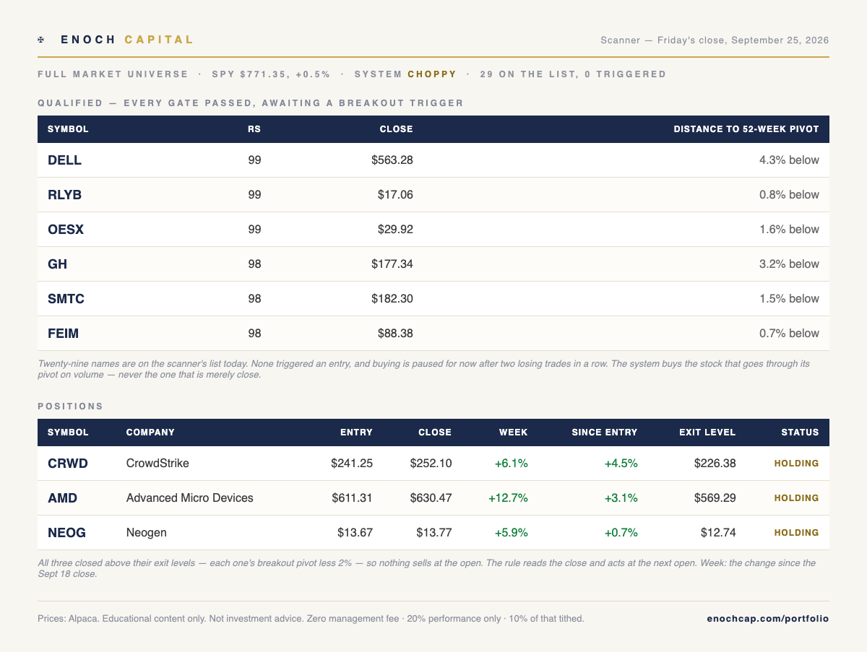This screenshot has width=867, height=652.
Task: Click RLYB close price $17.06
Action: [395, 195]
